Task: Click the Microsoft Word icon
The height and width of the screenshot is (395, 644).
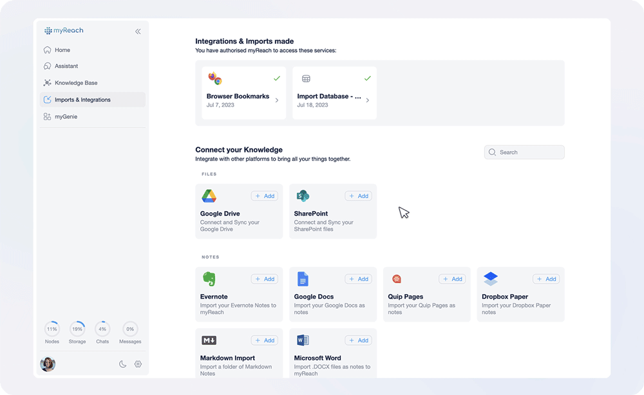Action: (x=303, y=340)
